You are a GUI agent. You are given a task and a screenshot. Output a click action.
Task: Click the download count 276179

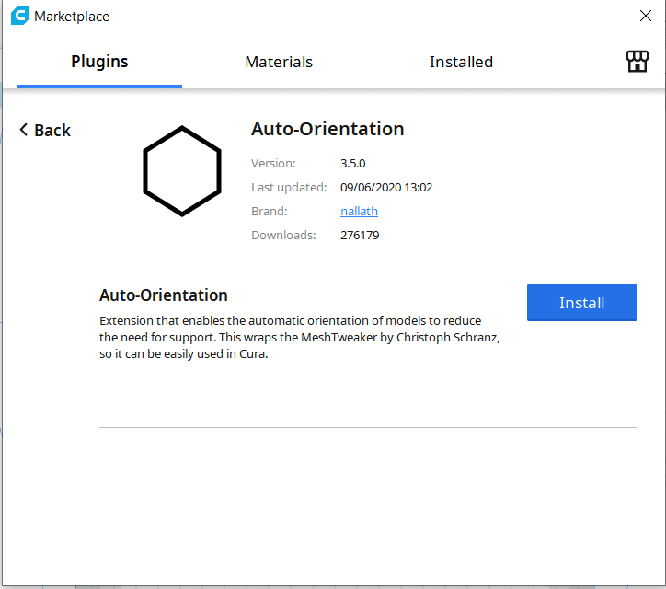(360, 235)
